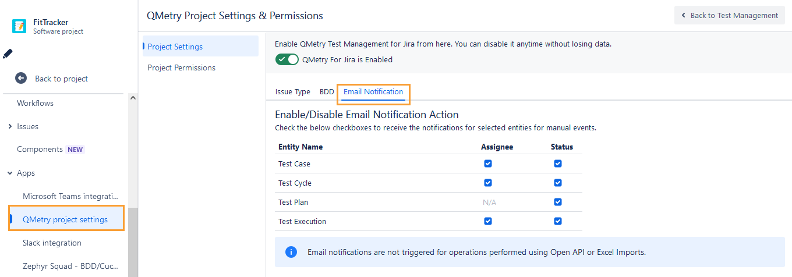Image resolution: width=792 pixels, height=277 pixels.
Task: Click the Test Execution row label
Action: point(302,221)
